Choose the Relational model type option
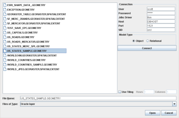Image resolution: width=179 pixels, height=118 pixels. click(148, 41)
